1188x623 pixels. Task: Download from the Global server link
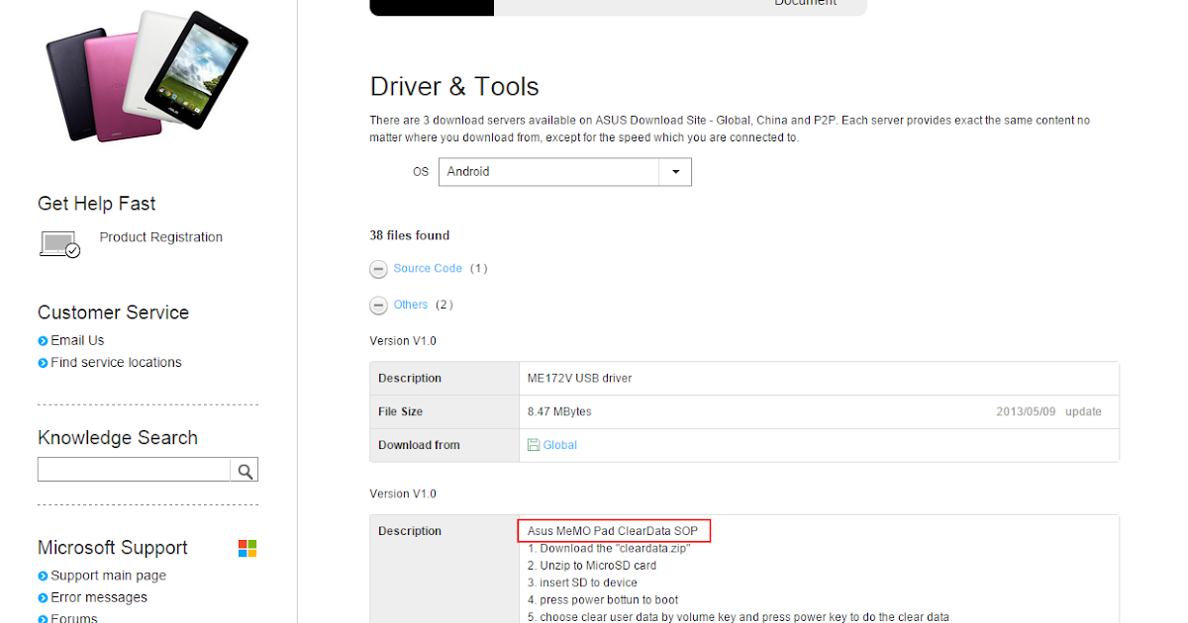pos(559,445)
